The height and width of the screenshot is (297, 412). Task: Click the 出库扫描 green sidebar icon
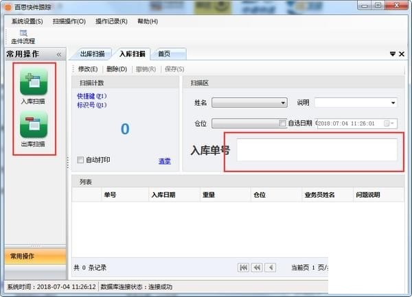click(34, 124)
